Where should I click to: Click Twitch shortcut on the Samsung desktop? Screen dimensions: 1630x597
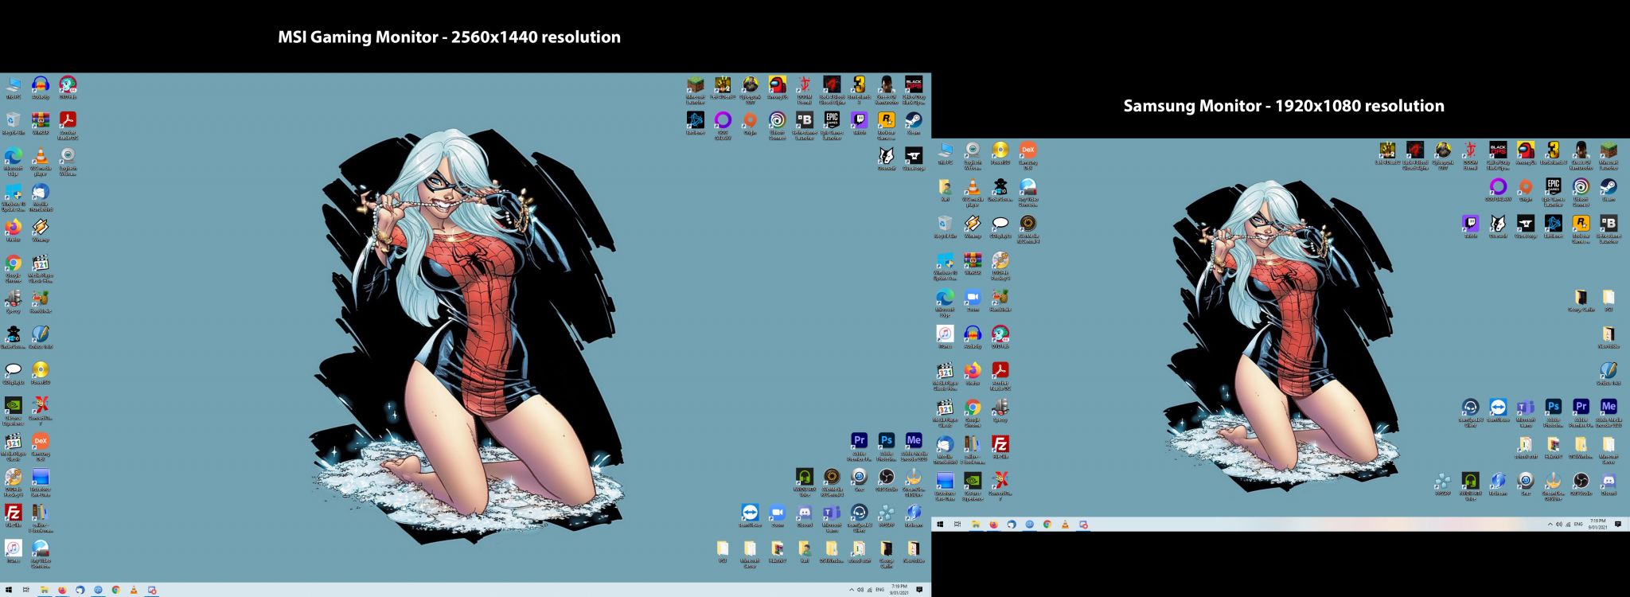click(x=1470, y=224)
